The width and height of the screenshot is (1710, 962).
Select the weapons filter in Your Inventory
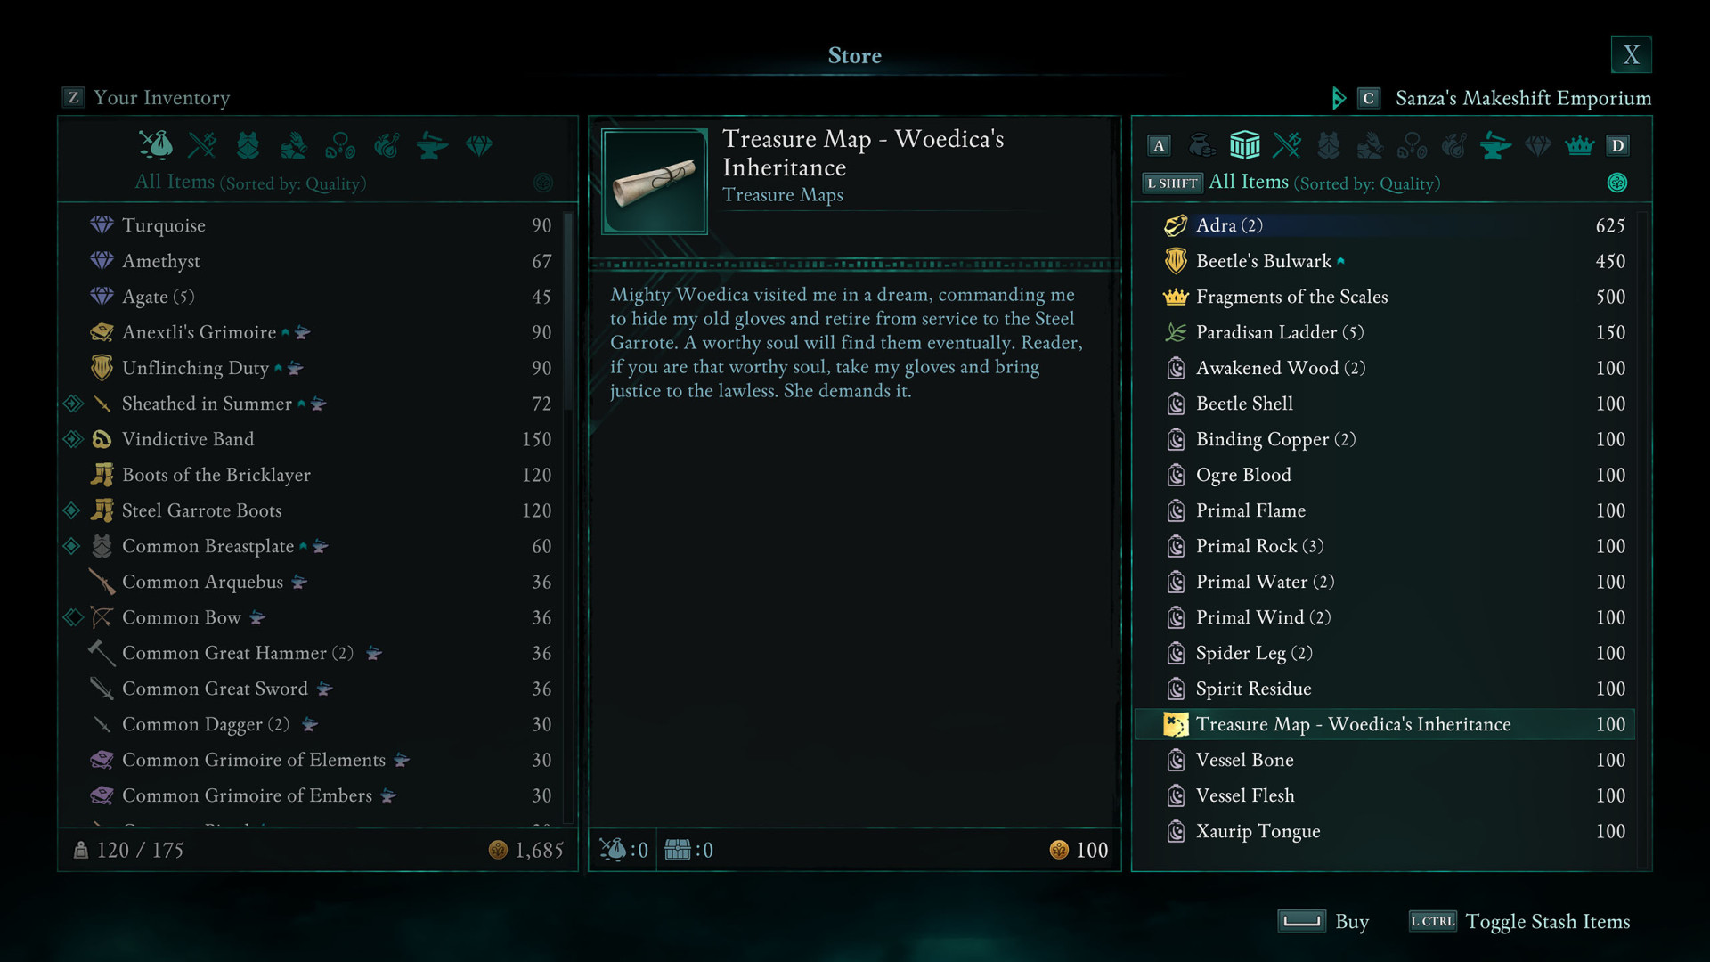tap(202, 144)
